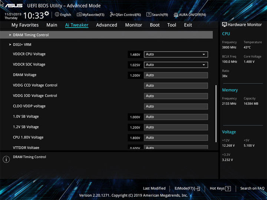
Task: Open Search(F9) question icon
Action: pos(149,14)
